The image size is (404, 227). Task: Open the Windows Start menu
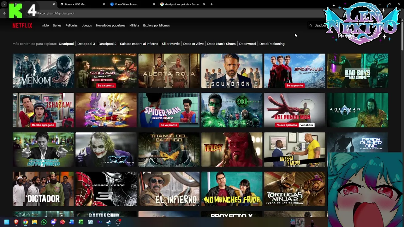click(x=7, y=222)
